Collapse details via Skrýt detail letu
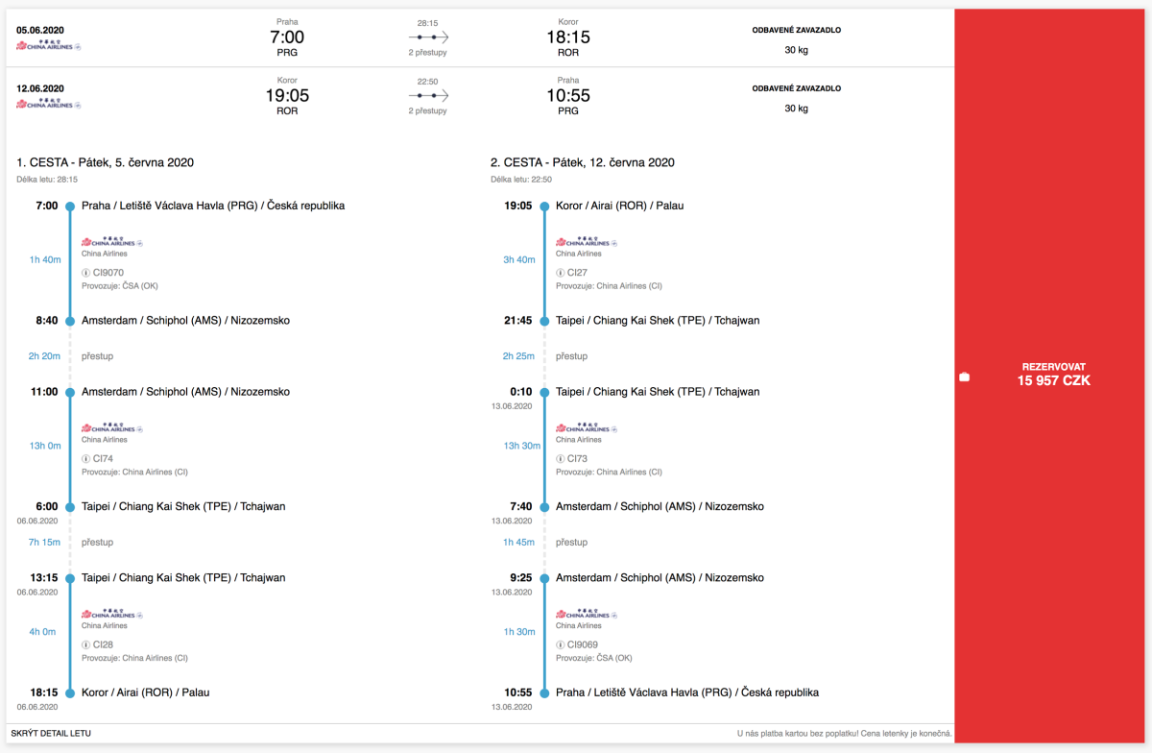Screen dimensions: 1152x753 click(51, 734)
